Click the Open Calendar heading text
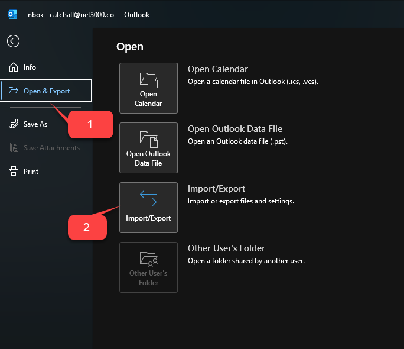Viewport: 404px width, 349px height. point(218,69)
